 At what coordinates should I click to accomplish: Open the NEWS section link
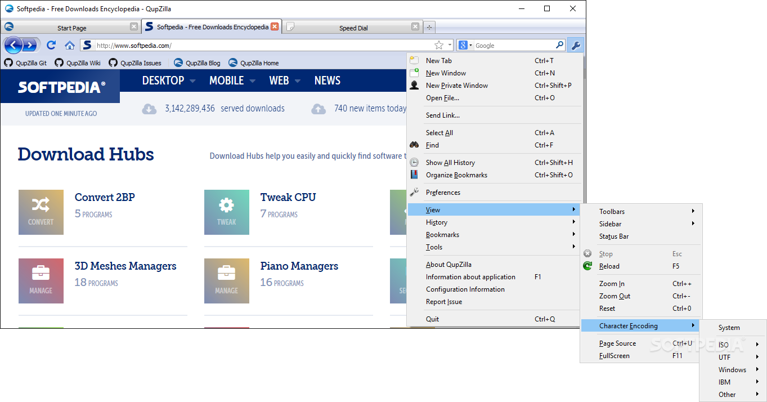(x=328, y=81)
